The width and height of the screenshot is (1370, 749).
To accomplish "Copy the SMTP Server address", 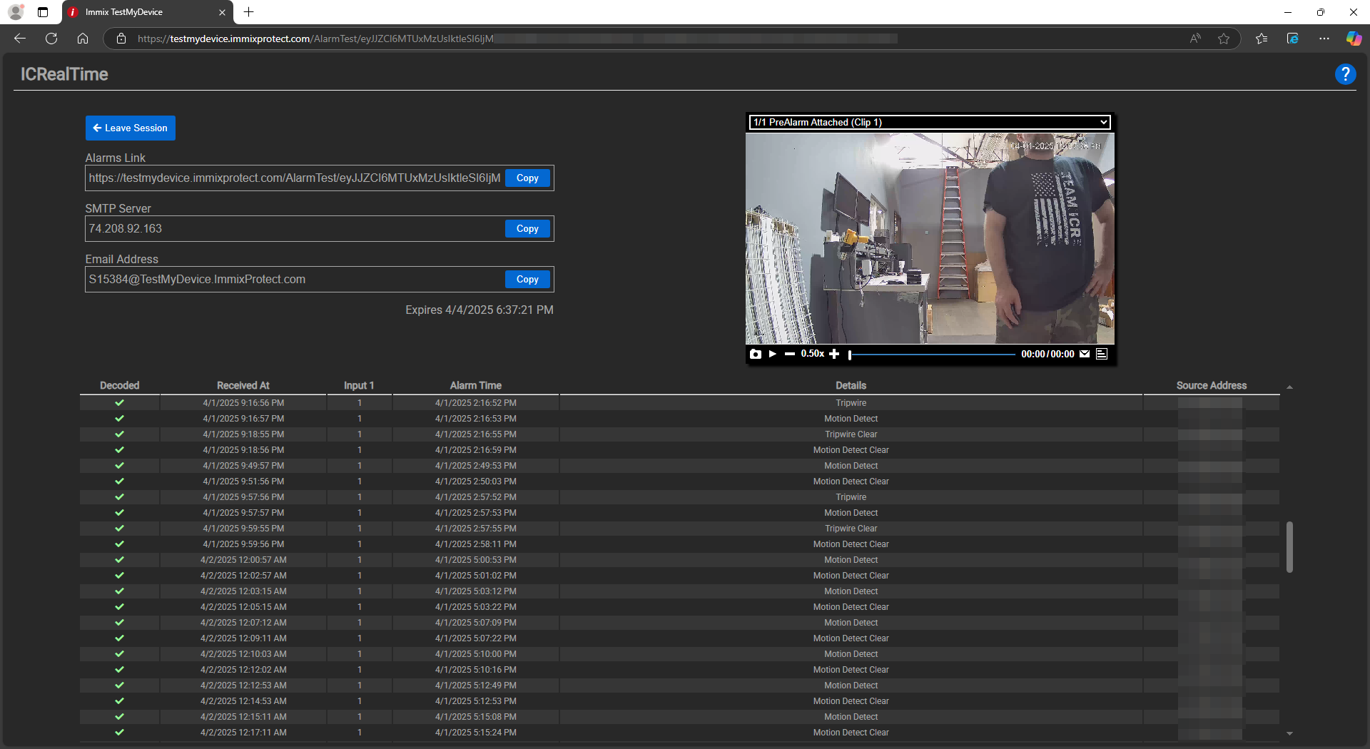I will pos(527,229).
